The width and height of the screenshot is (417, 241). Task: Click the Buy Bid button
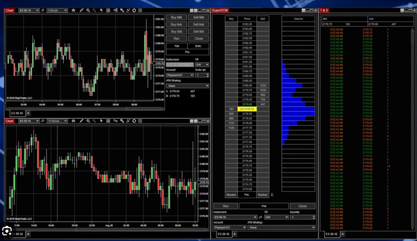[x=176, y=31]
